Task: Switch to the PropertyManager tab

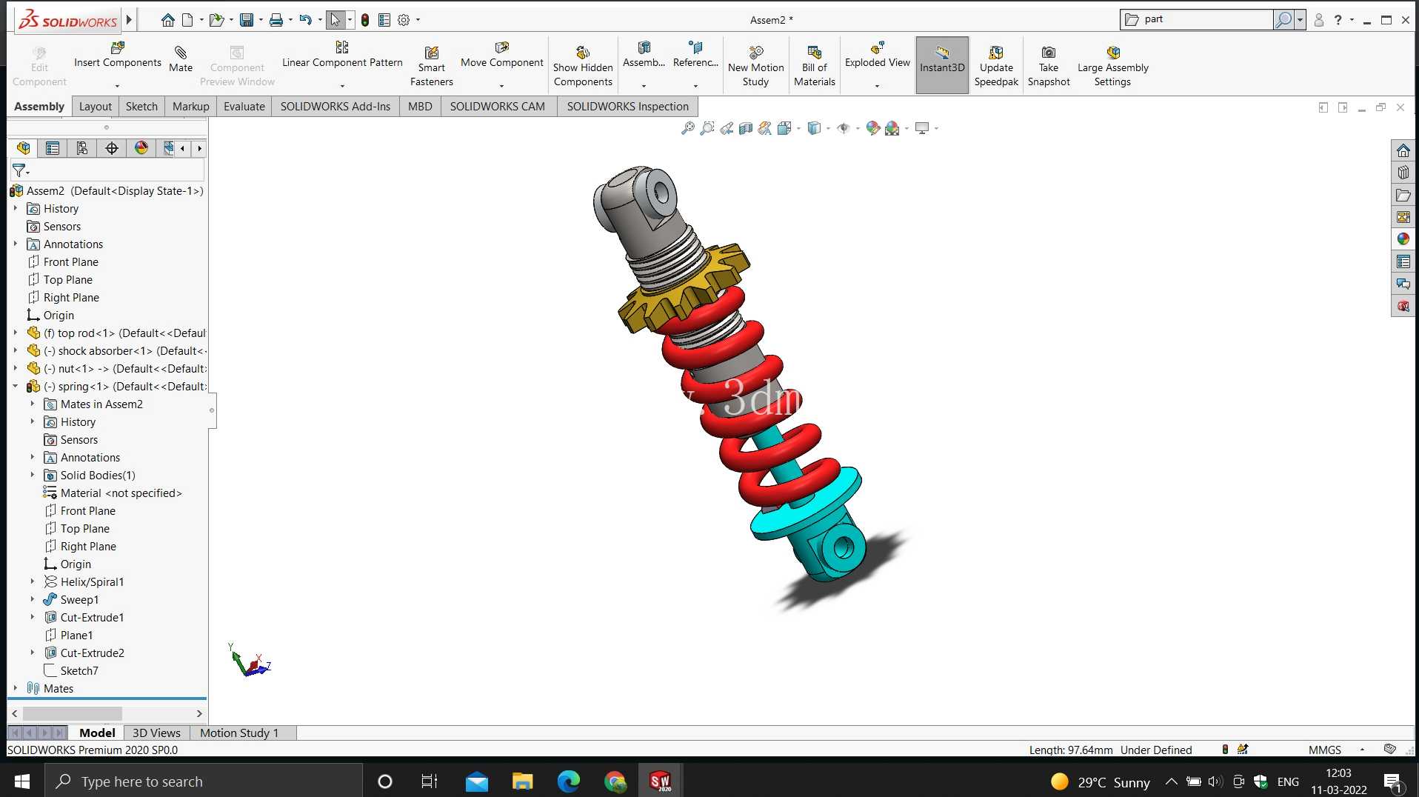Action: pos(53,148)
